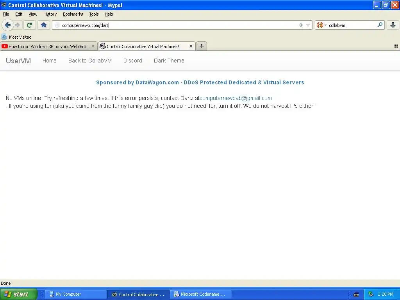This screenshot has width=400, height=300.
Task: Open the DuckDuckGo search engine selector
Action: click(x=321, y=25)
